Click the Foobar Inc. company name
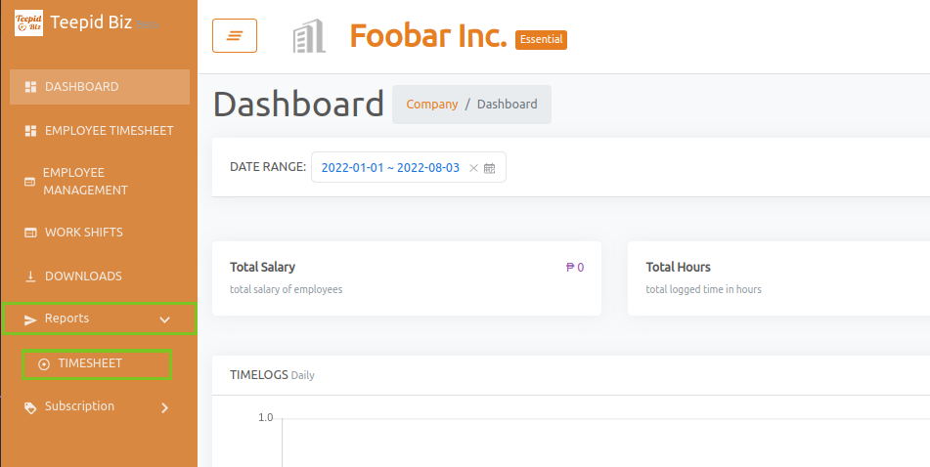 (x=428, y=35)
